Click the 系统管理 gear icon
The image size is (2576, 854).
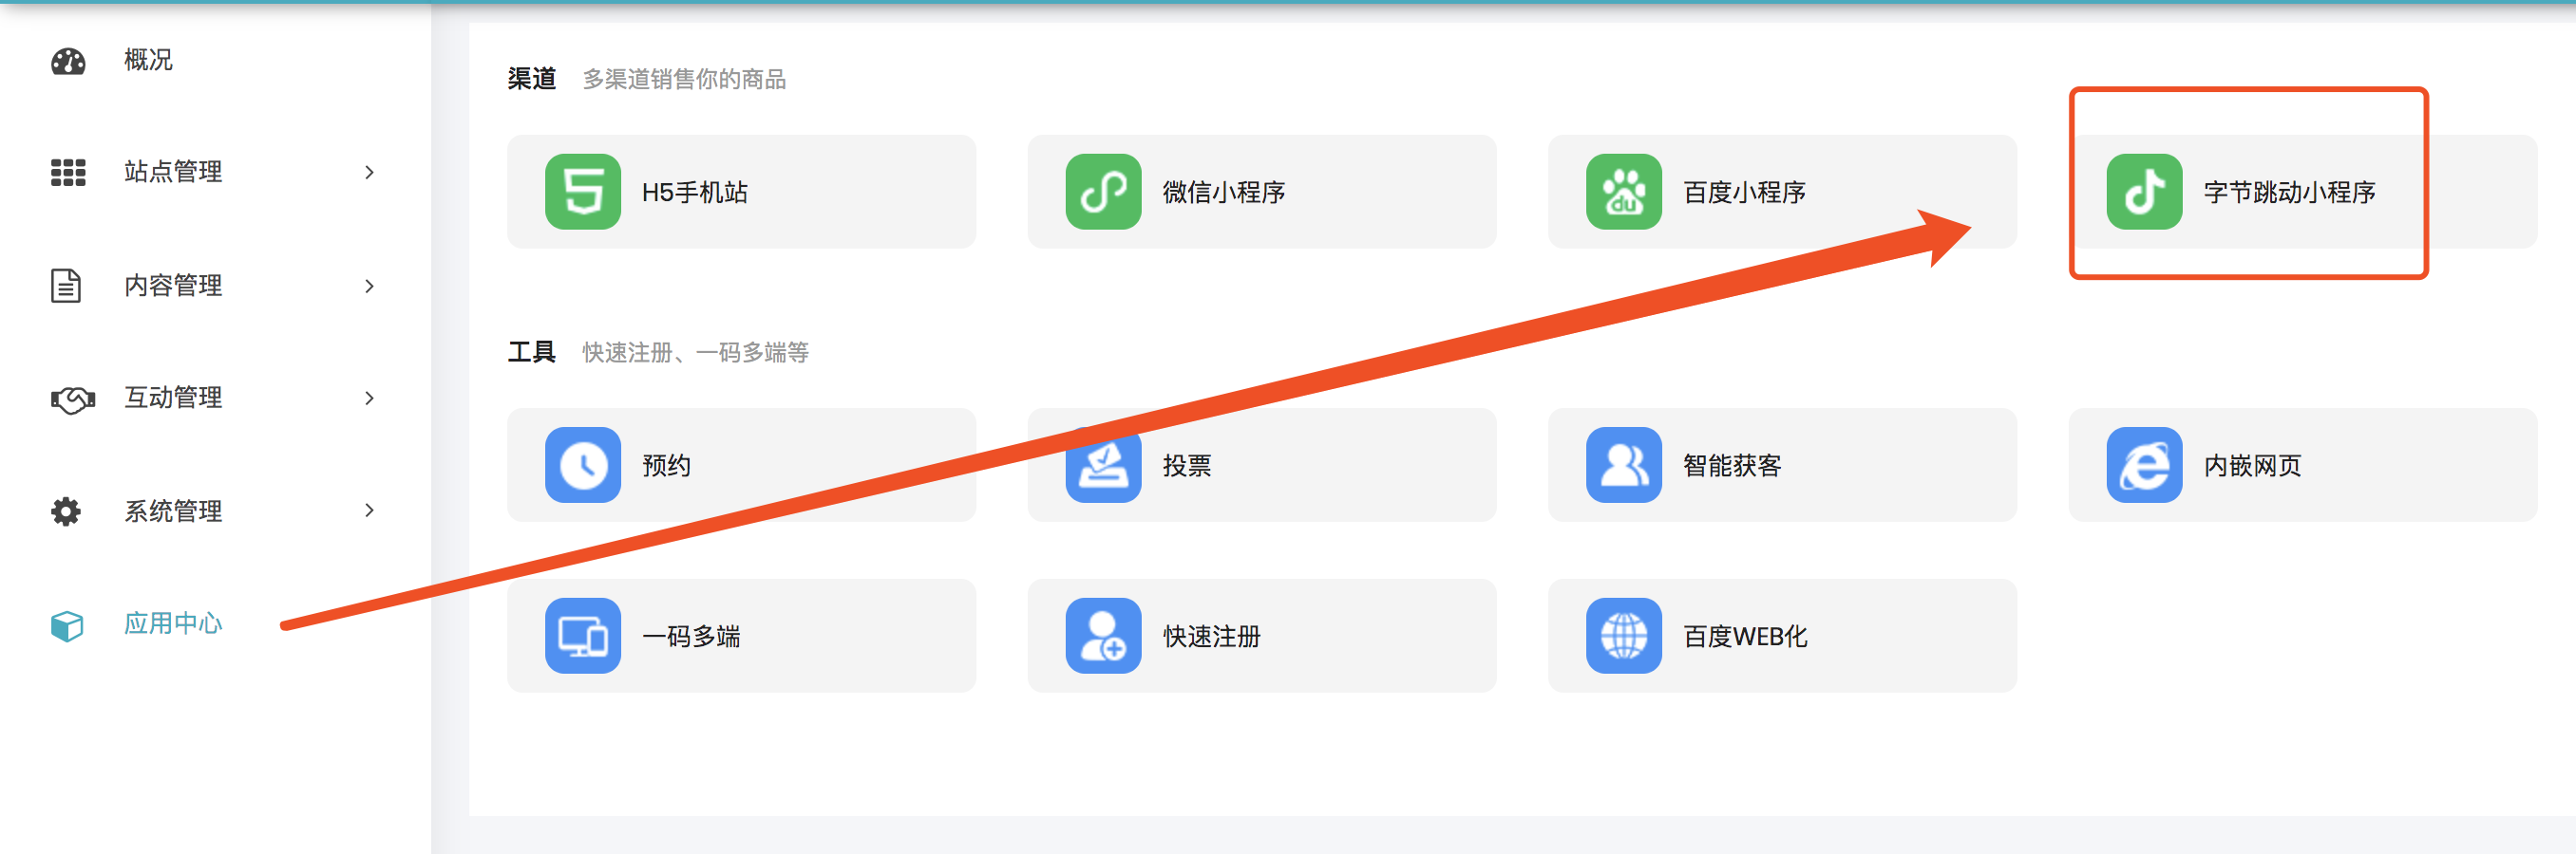point(66,511)
